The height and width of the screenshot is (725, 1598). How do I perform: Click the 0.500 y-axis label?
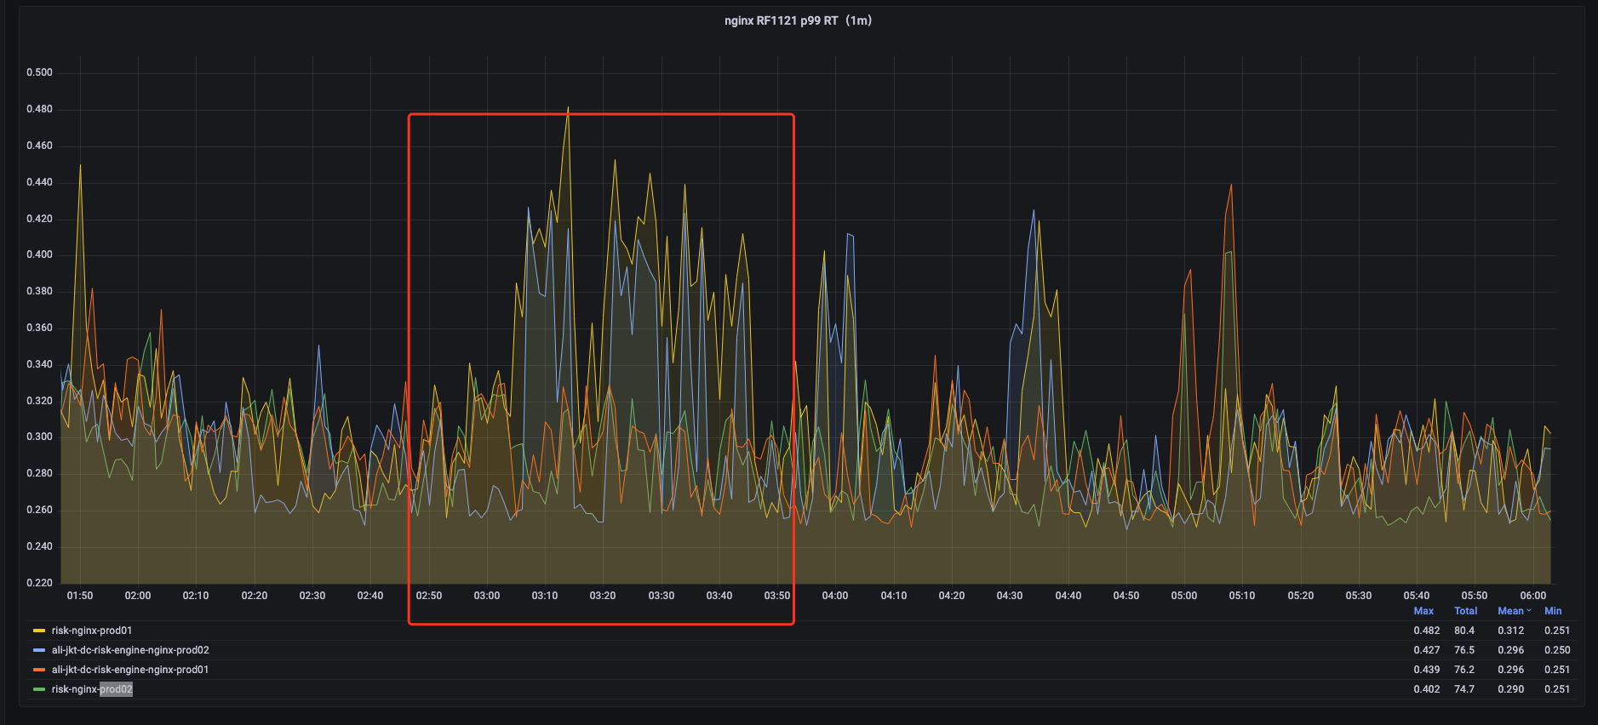(39, 72)
